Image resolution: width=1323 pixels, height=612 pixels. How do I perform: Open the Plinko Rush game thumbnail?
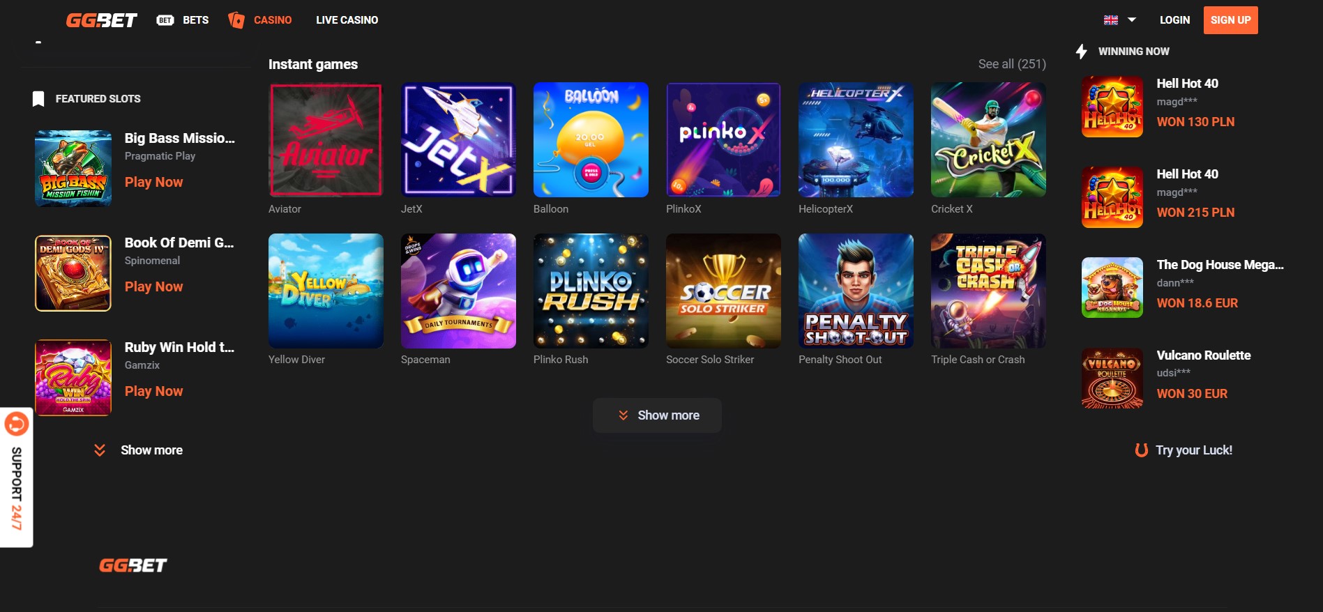coord(591,291)
